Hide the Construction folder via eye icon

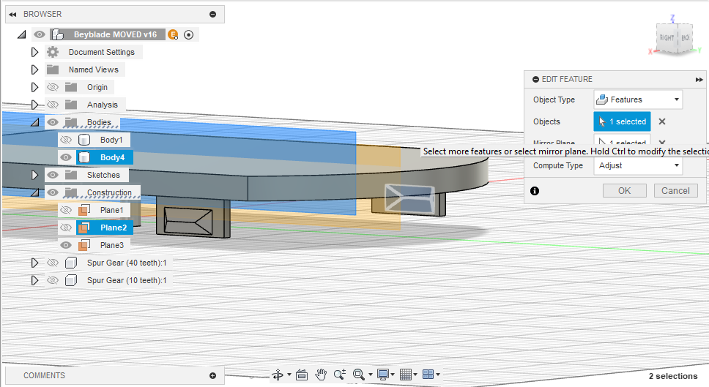[53, 192]
